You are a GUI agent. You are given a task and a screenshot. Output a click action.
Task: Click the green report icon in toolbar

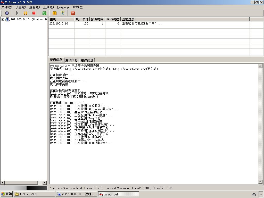[44, 13]
